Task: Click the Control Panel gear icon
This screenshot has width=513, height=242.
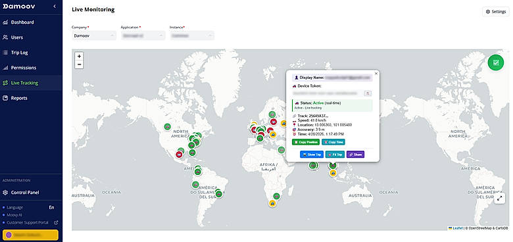Action: coord(5,193)
